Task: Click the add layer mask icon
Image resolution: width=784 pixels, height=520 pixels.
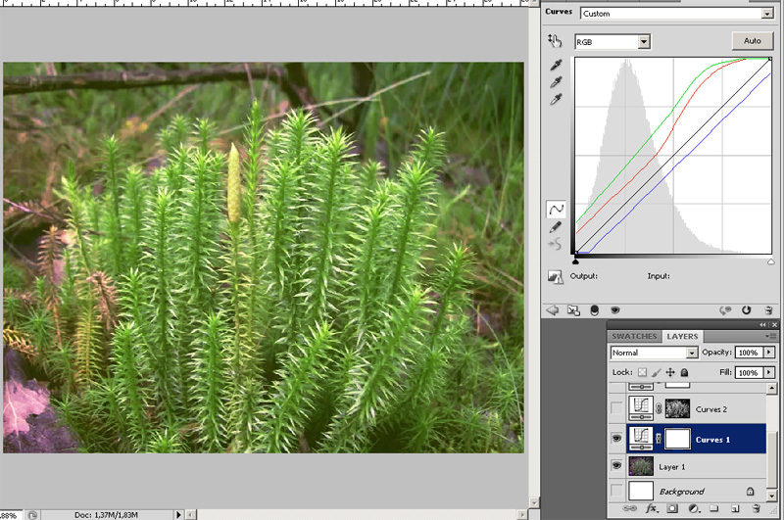Action: [x=673, y=509]
